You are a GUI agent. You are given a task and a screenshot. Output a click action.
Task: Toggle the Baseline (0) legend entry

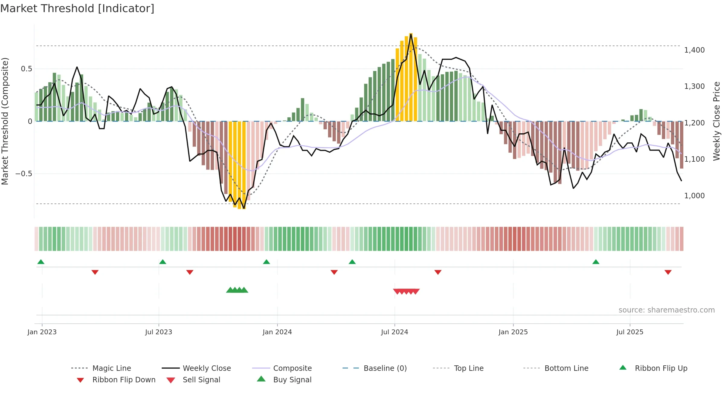(x=375, y=368)
